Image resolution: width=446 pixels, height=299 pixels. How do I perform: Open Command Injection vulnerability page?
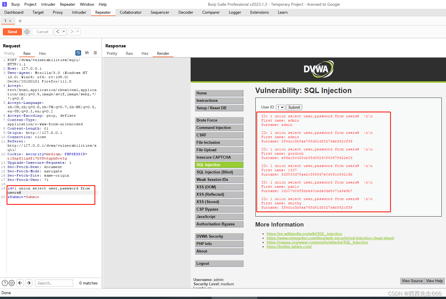point(219,128)
